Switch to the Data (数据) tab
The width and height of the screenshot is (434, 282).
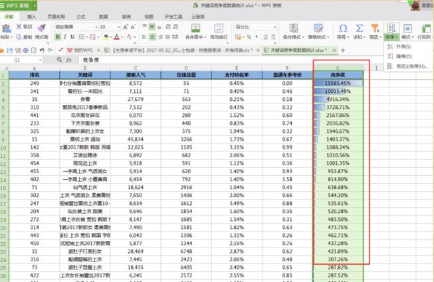(x=104, y=17)
